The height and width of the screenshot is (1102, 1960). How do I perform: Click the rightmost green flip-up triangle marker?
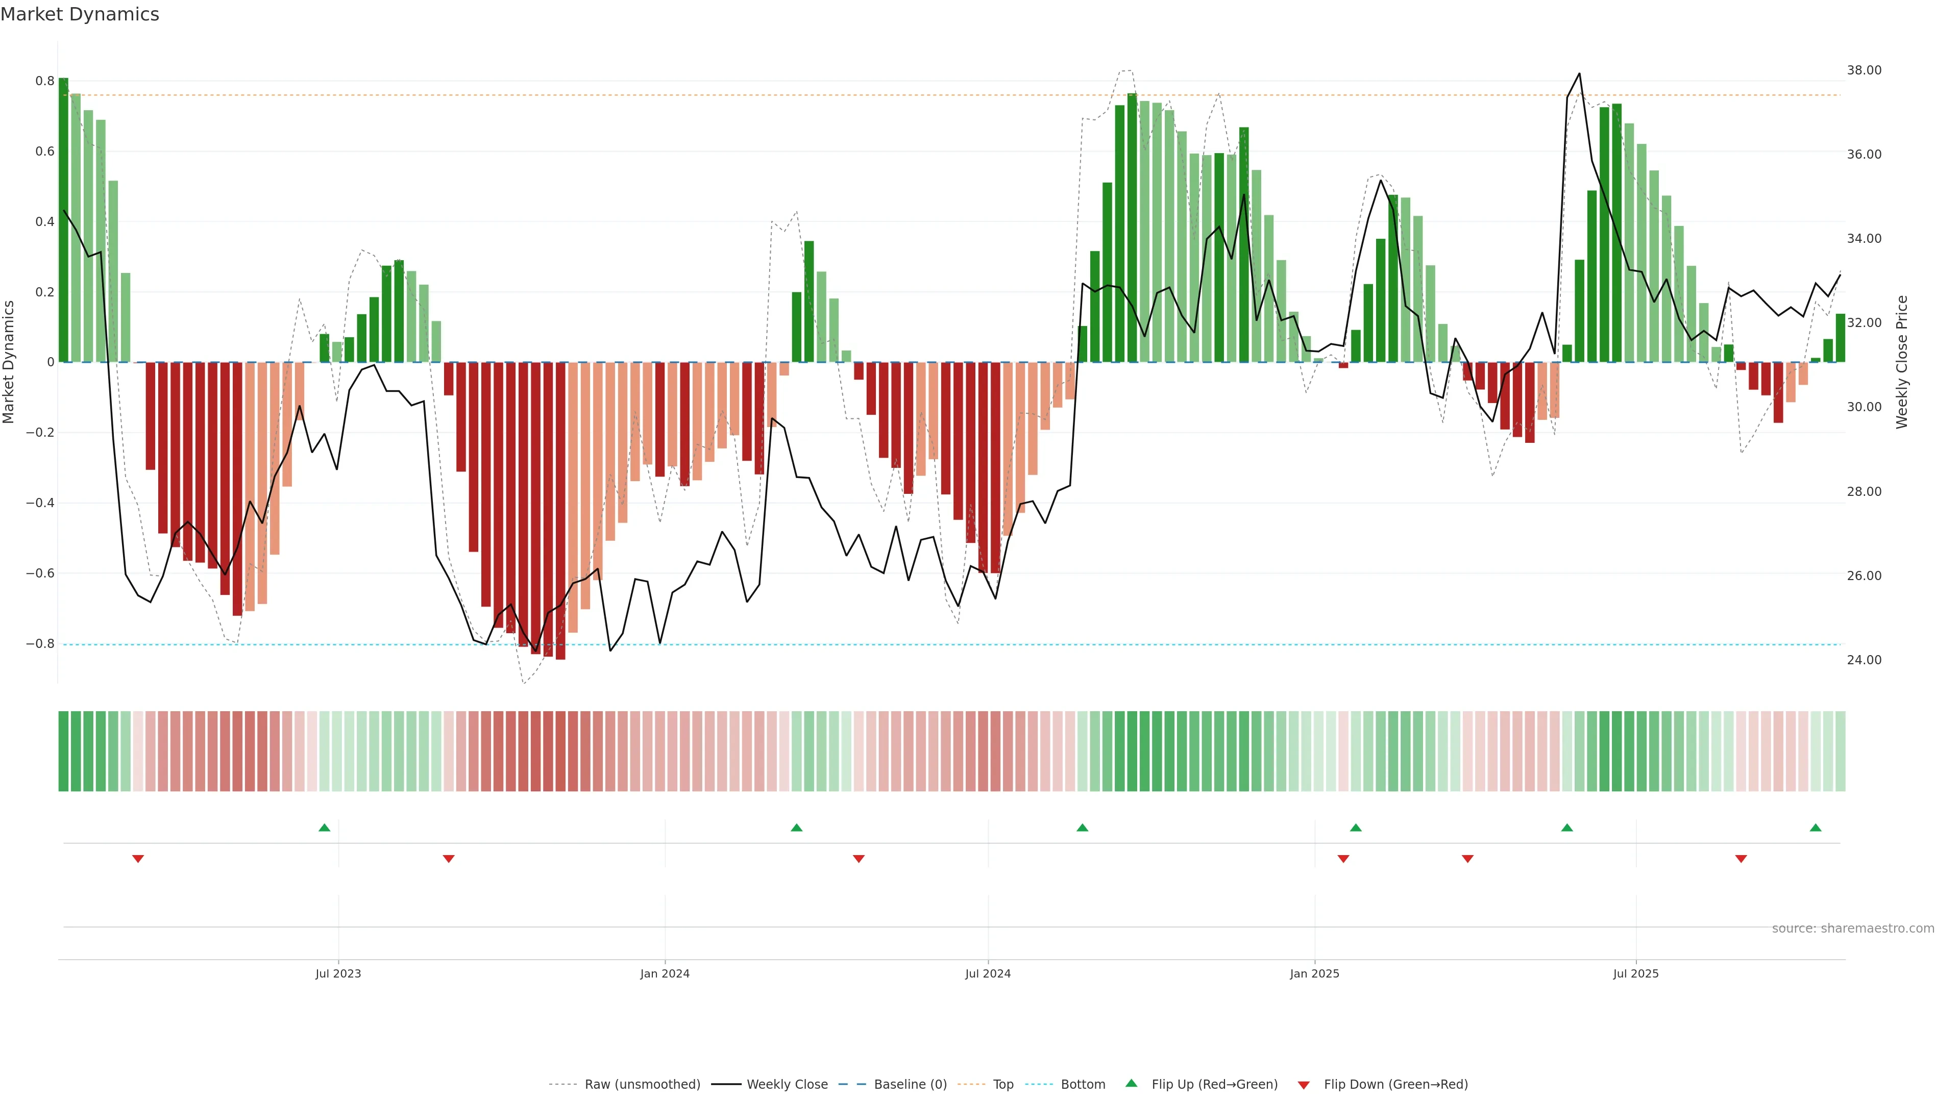pos(1816,828)
